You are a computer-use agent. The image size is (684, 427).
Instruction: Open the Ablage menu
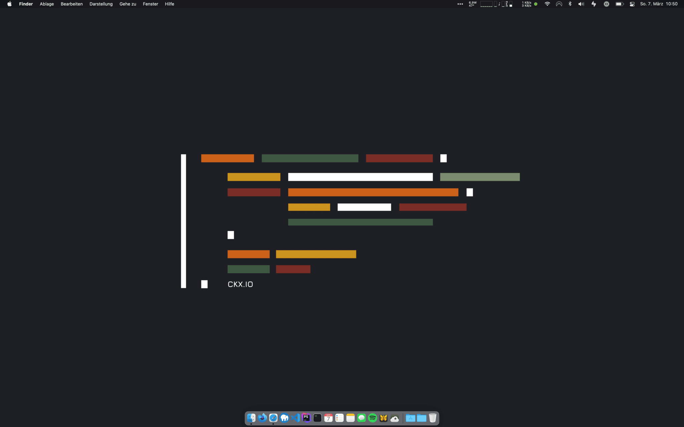(47, 4)
